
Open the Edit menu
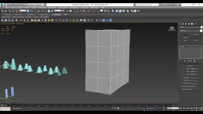(x=7, y=8)
